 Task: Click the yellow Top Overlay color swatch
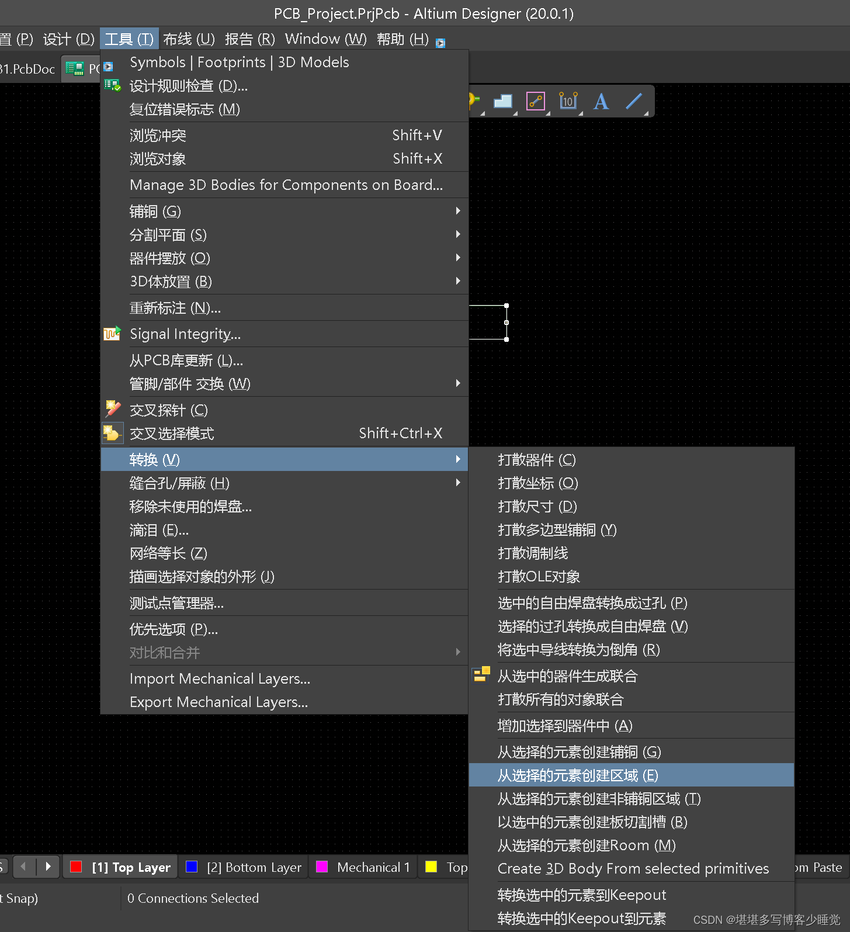(431, 867)
